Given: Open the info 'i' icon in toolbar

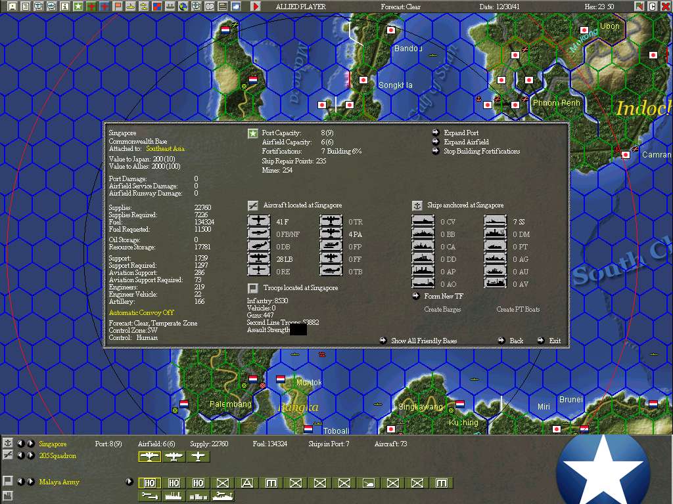Looking at the screenshot, I should click(64, 6).
